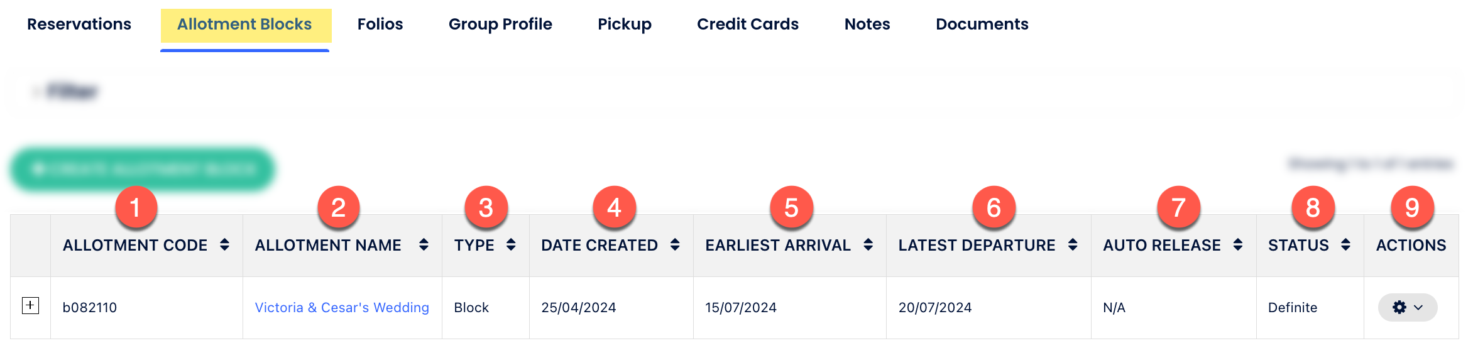Click Latest Departure sort arrows
The width and height of the screenshot is (1473, 353).
coord(1073,245)
